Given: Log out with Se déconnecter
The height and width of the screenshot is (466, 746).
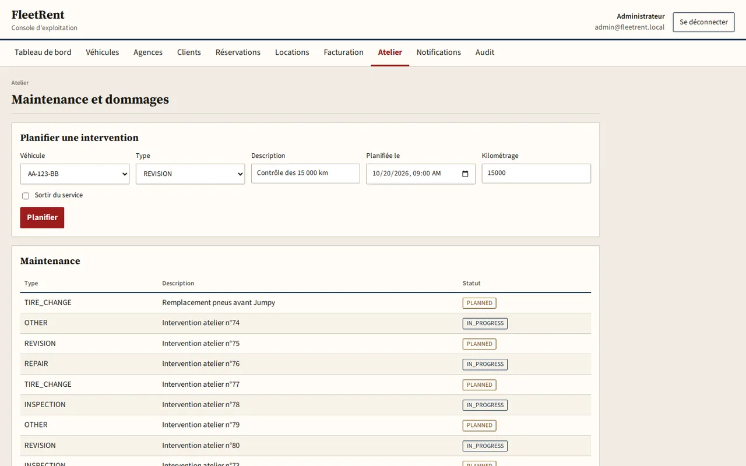Looking at the screenshot, I should pos(703,22).
